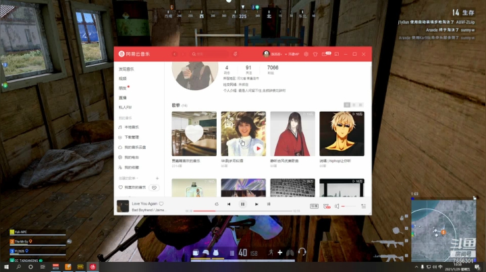Open the sound effects icon in player bar

(x=327, y=206)
